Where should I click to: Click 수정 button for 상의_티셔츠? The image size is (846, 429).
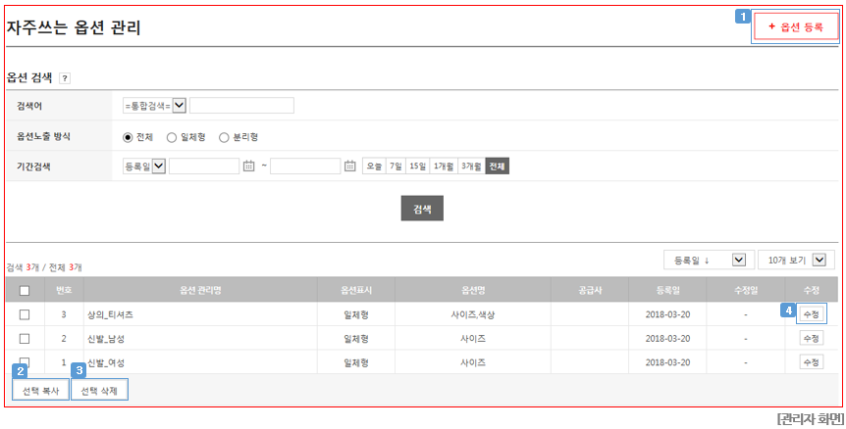pos(812,314)
